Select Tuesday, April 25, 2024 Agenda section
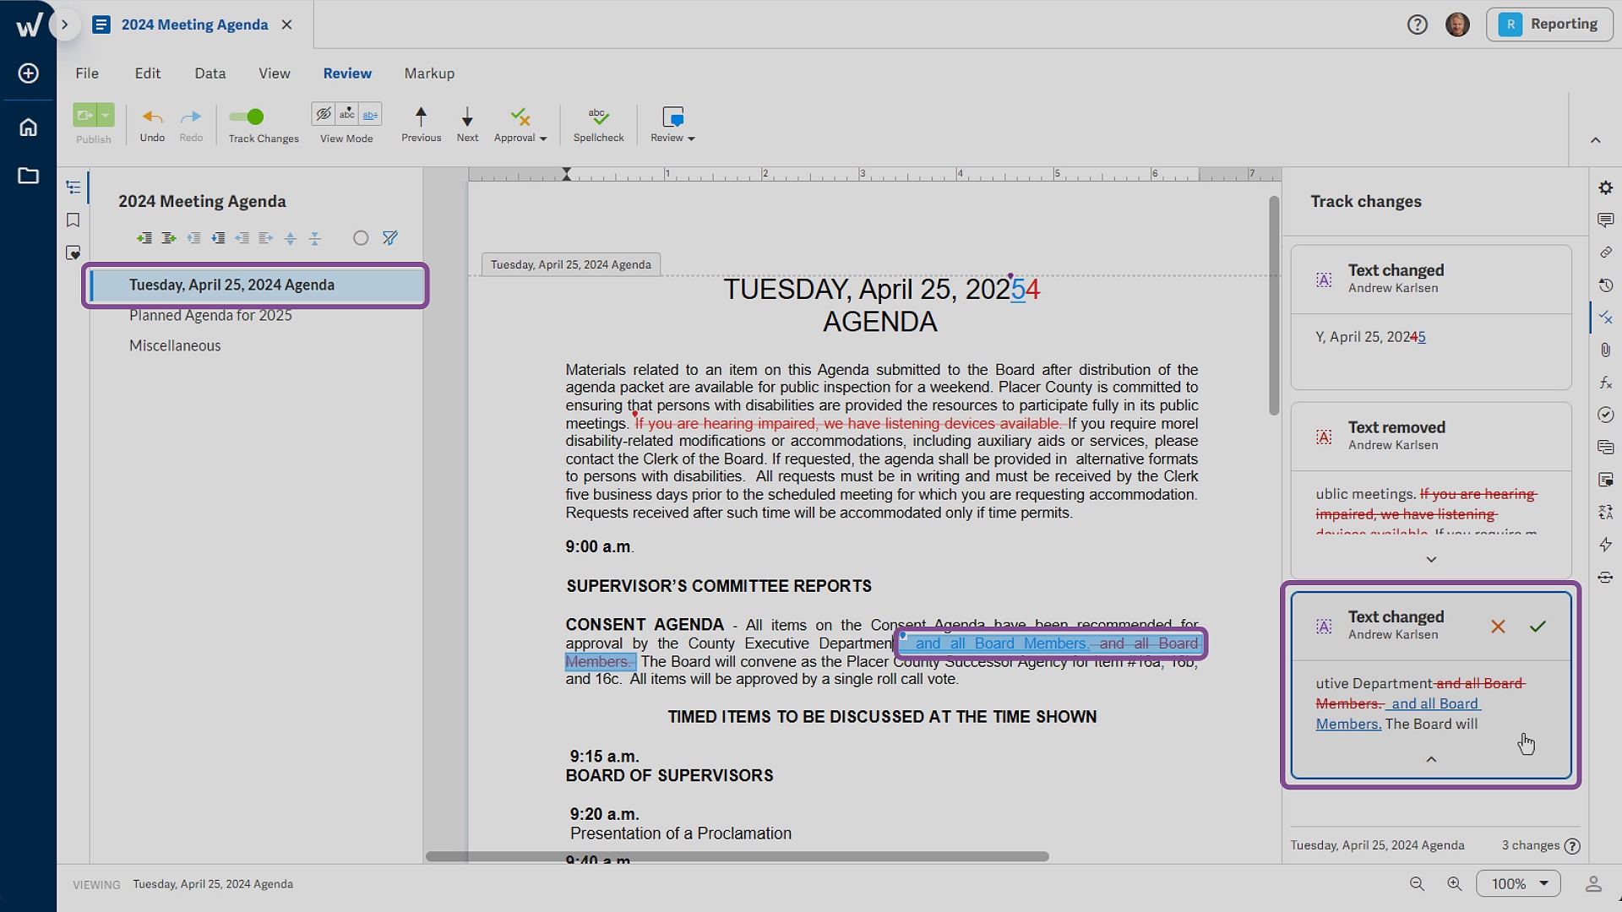Screen dimensions: 1622x912 pos(257,285)
